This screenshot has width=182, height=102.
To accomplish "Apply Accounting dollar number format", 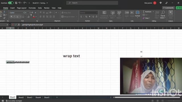I will click(81, 17).
